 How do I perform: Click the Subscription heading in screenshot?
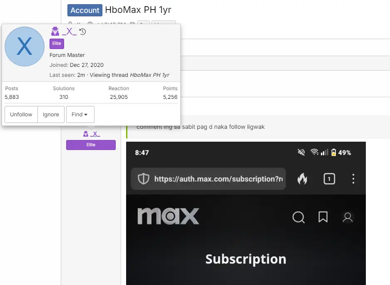246,259
